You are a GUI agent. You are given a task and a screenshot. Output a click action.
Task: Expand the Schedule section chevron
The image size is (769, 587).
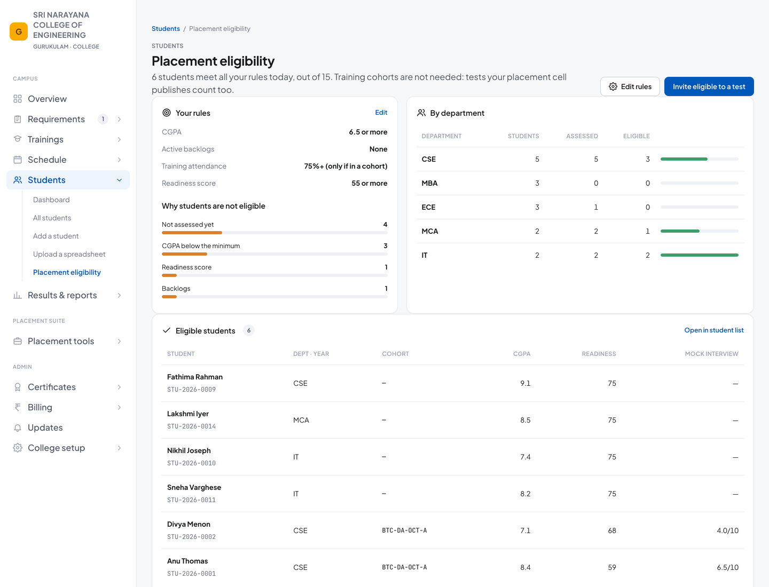[x=119, y=160]
